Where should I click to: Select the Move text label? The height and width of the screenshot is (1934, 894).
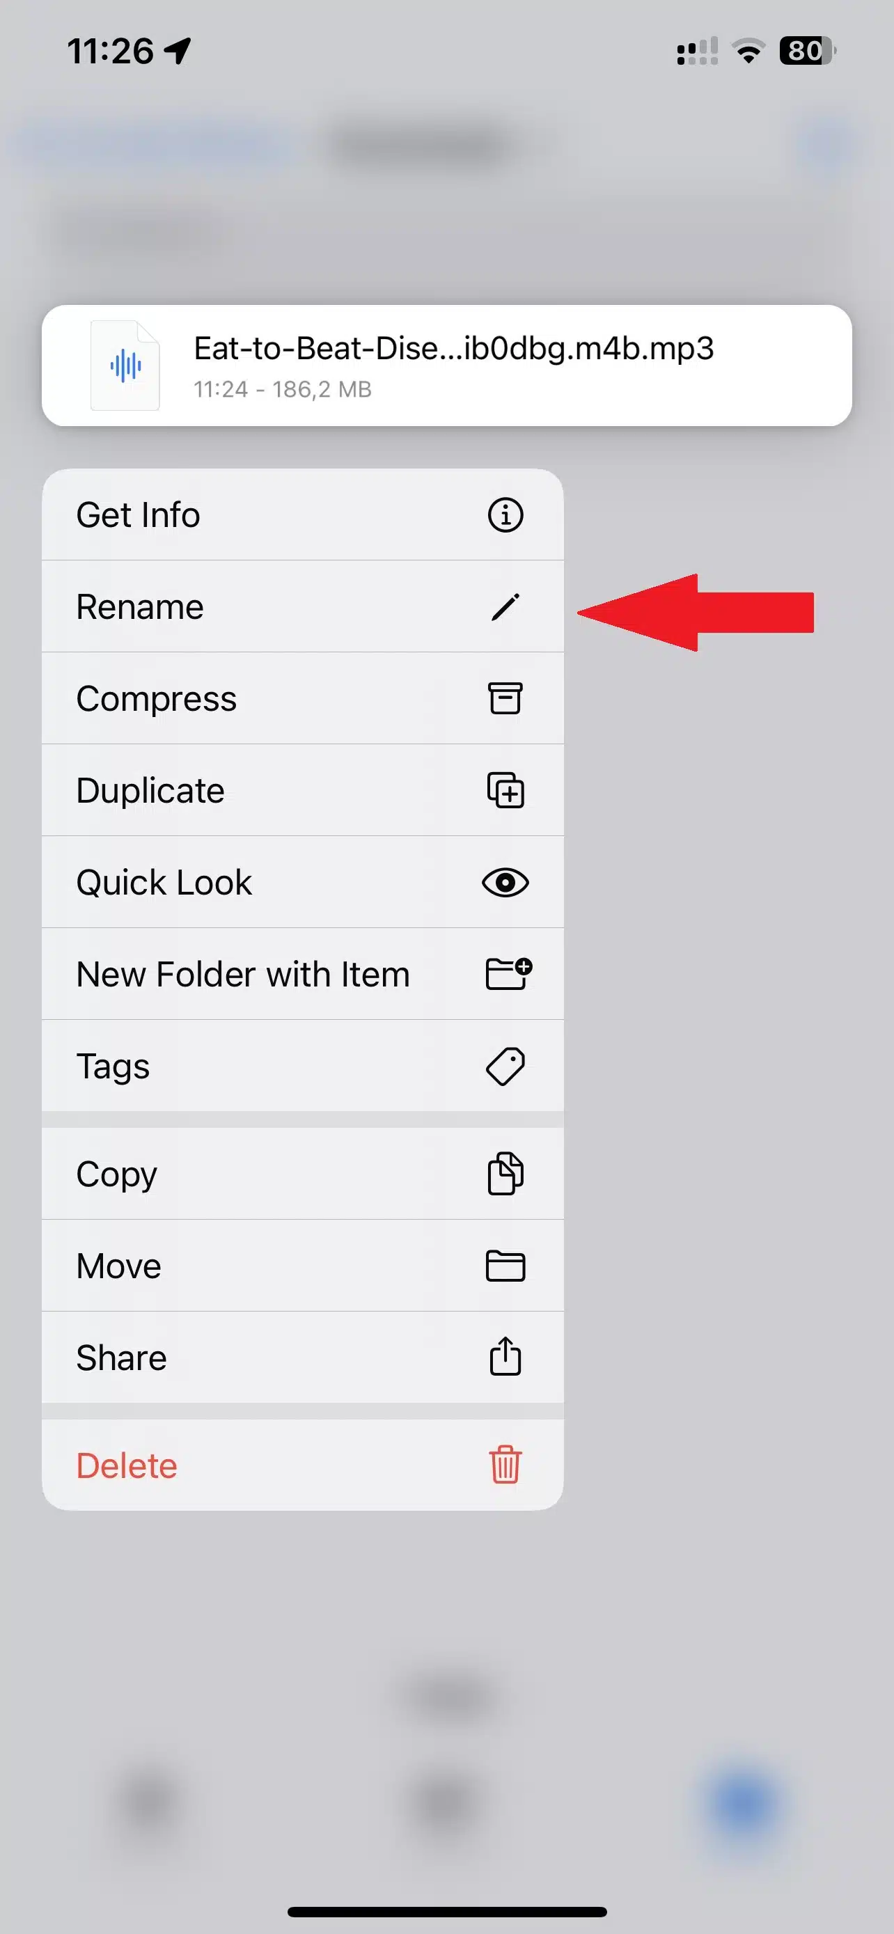pyautogui.click(x=118, y=1266)
